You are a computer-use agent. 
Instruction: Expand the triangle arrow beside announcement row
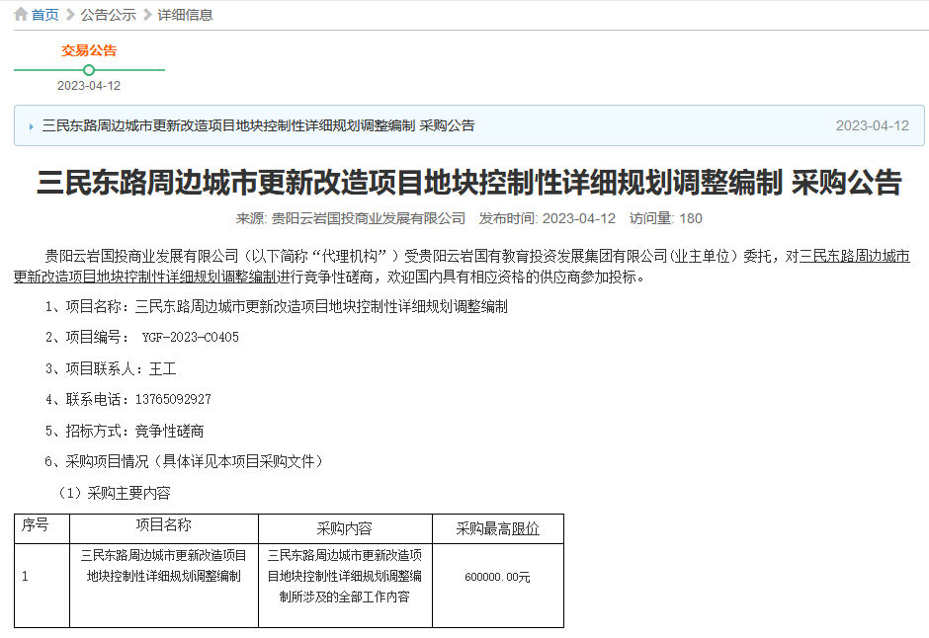[32, 126]
